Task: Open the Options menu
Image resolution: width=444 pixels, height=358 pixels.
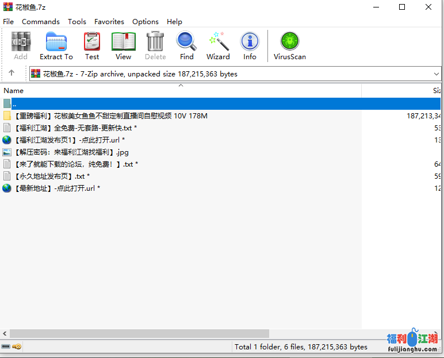Action: click(x=146, y=22)
